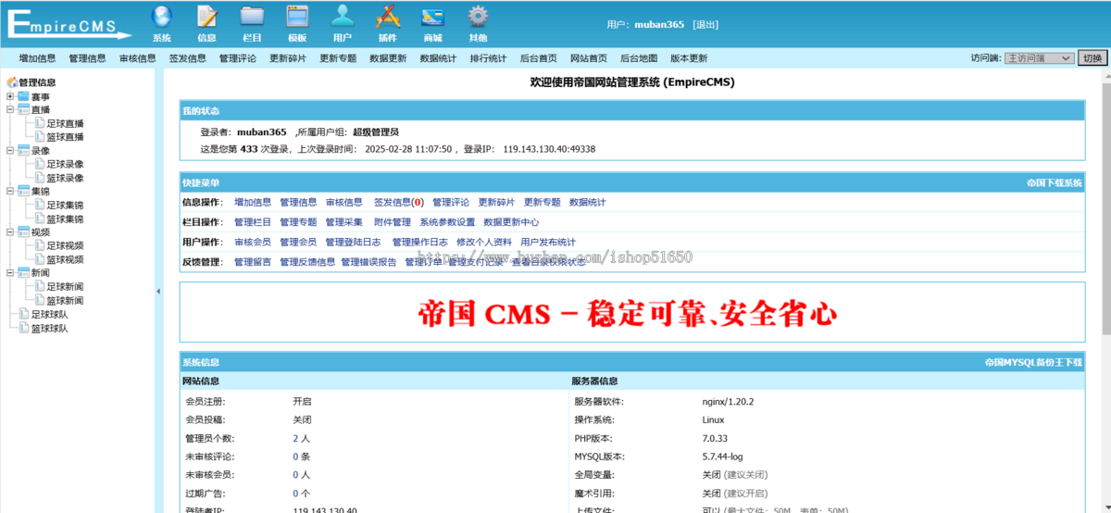Click 管理采集 quick menu link
Viewport: 1111px width, 513px height.
point(344,222)
